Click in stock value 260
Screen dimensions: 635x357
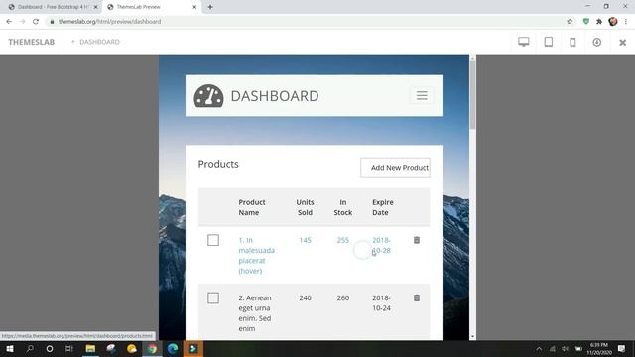[343, 297]
